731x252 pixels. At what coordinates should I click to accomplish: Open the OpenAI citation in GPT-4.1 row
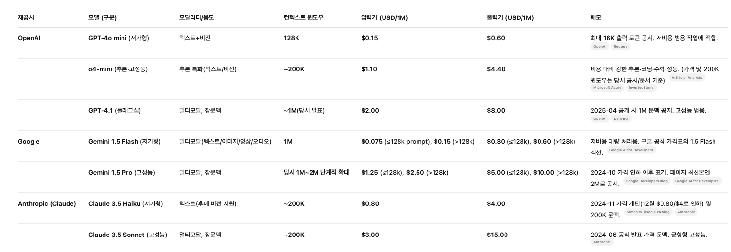(599, 118)
